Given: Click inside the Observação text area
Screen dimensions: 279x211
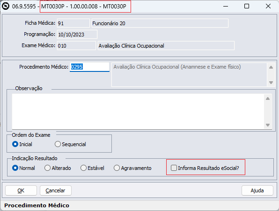Looking at the screenshot, I should pos(138,112).
